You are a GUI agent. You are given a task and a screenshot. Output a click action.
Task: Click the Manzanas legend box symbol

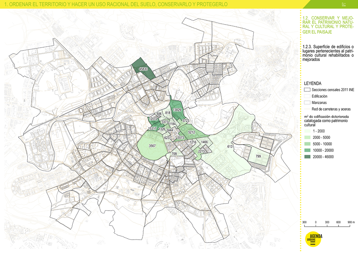pyautogui.click(x=307, y=102)
